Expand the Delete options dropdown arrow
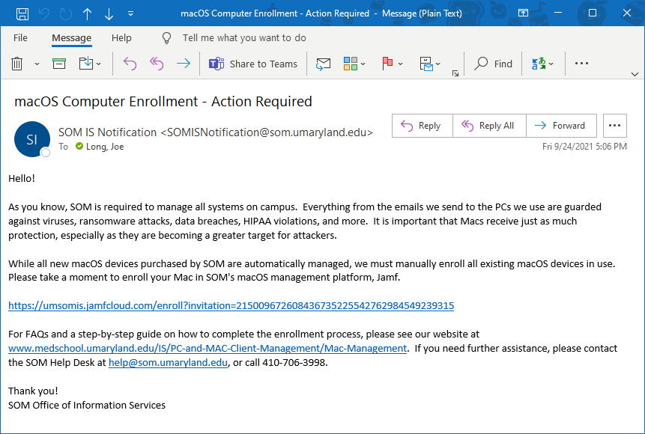 point(37,64)
